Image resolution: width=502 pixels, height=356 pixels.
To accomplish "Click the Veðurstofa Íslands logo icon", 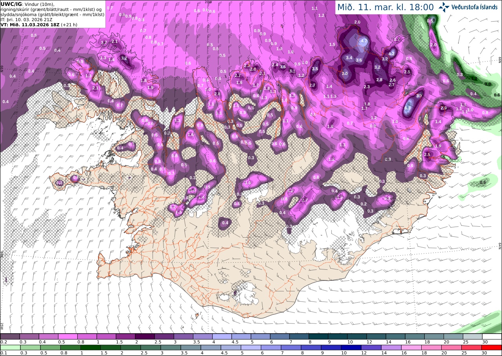I will (444, 7).
